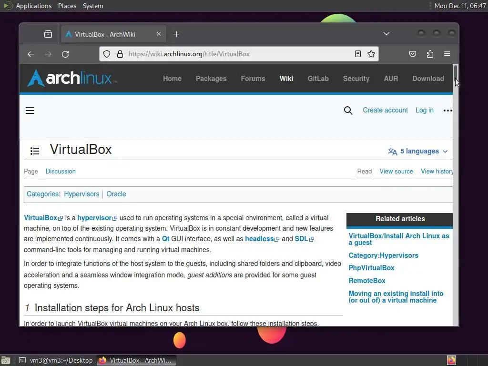Viewport: 488px width, 366px height.
Task: Open the Download navigation link
Action: [x=428, y=79]
